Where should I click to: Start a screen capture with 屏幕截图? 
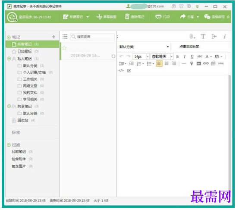[106, 17]
